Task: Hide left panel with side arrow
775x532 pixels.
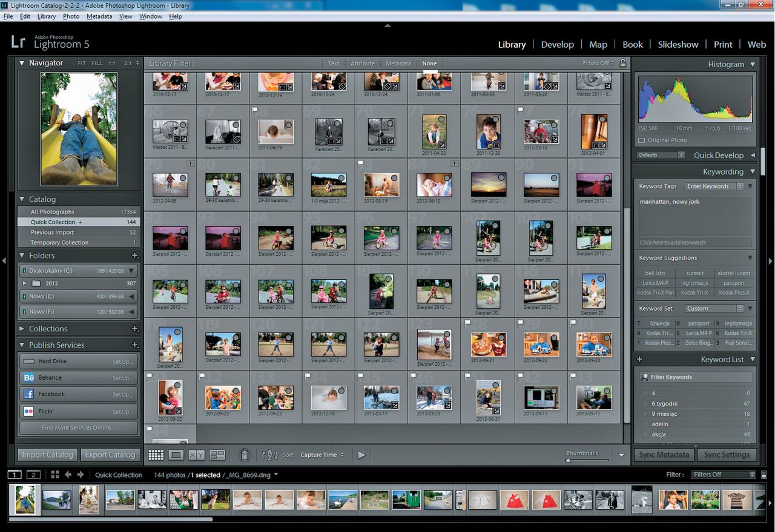Action: (x=4, y=261)
